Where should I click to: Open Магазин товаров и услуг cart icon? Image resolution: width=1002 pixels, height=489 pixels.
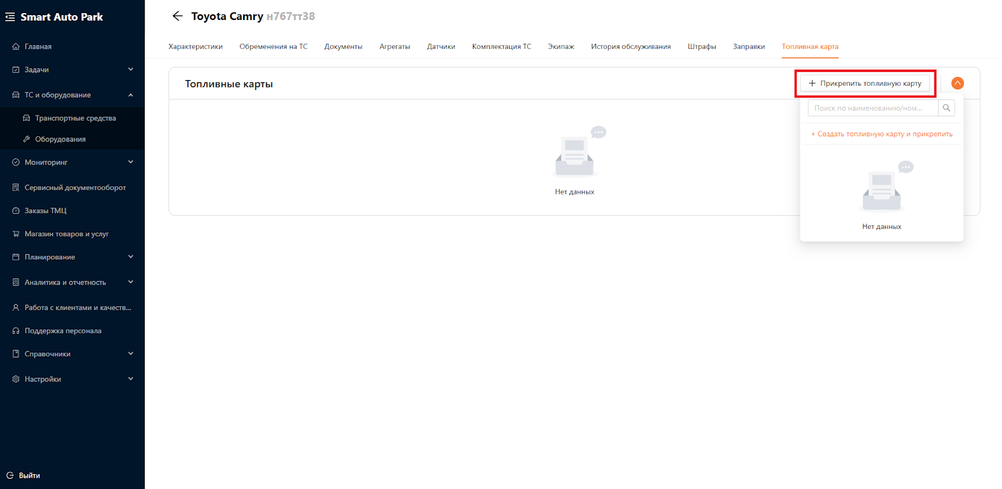tap(16, 234)
